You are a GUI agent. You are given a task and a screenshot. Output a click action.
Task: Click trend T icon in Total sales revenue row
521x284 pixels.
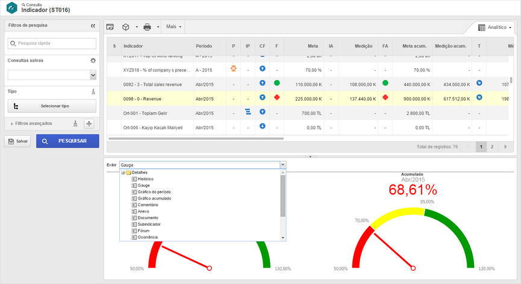coord(479,83)
